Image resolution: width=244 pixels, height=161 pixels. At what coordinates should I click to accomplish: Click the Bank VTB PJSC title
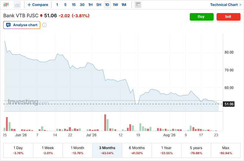coord(21,16)
